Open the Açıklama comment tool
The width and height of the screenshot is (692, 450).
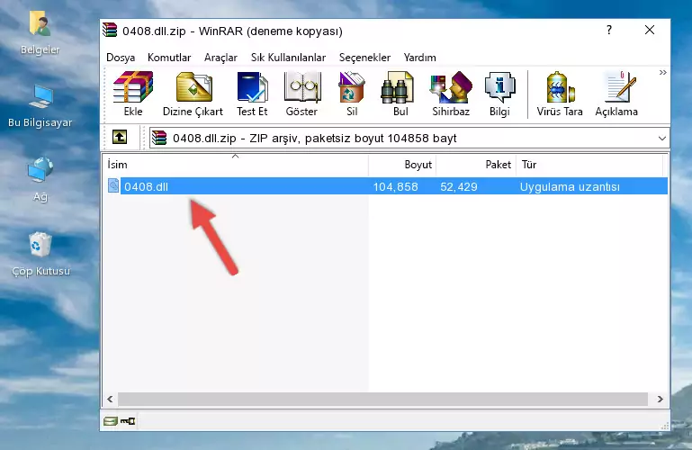tap(616, 94)
